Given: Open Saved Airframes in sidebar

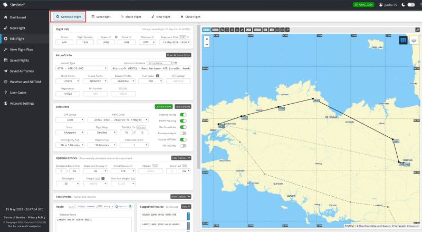Looking at the screenshot, I should point(24,71).
